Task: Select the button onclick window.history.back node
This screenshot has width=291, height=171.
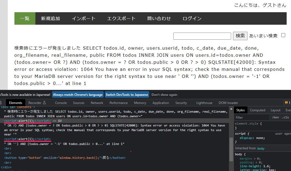Action: 65,158
